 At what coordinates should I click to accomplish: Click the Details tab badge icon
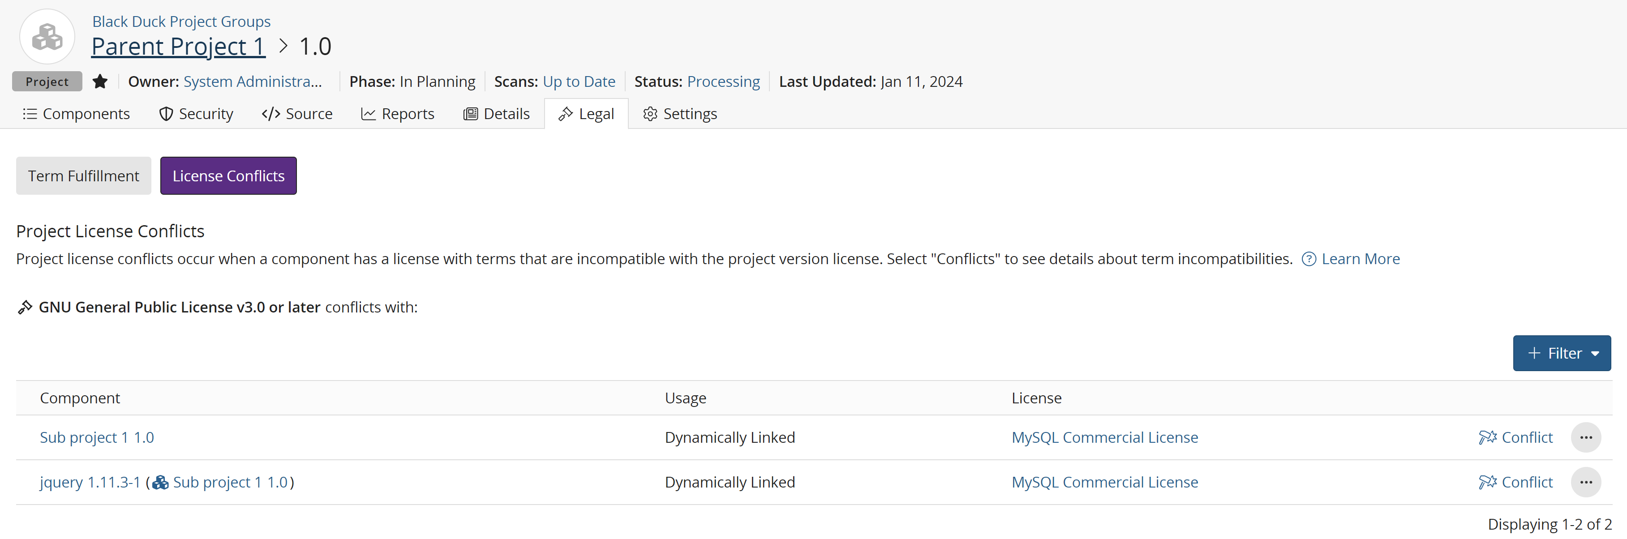[x=471, y=114]
